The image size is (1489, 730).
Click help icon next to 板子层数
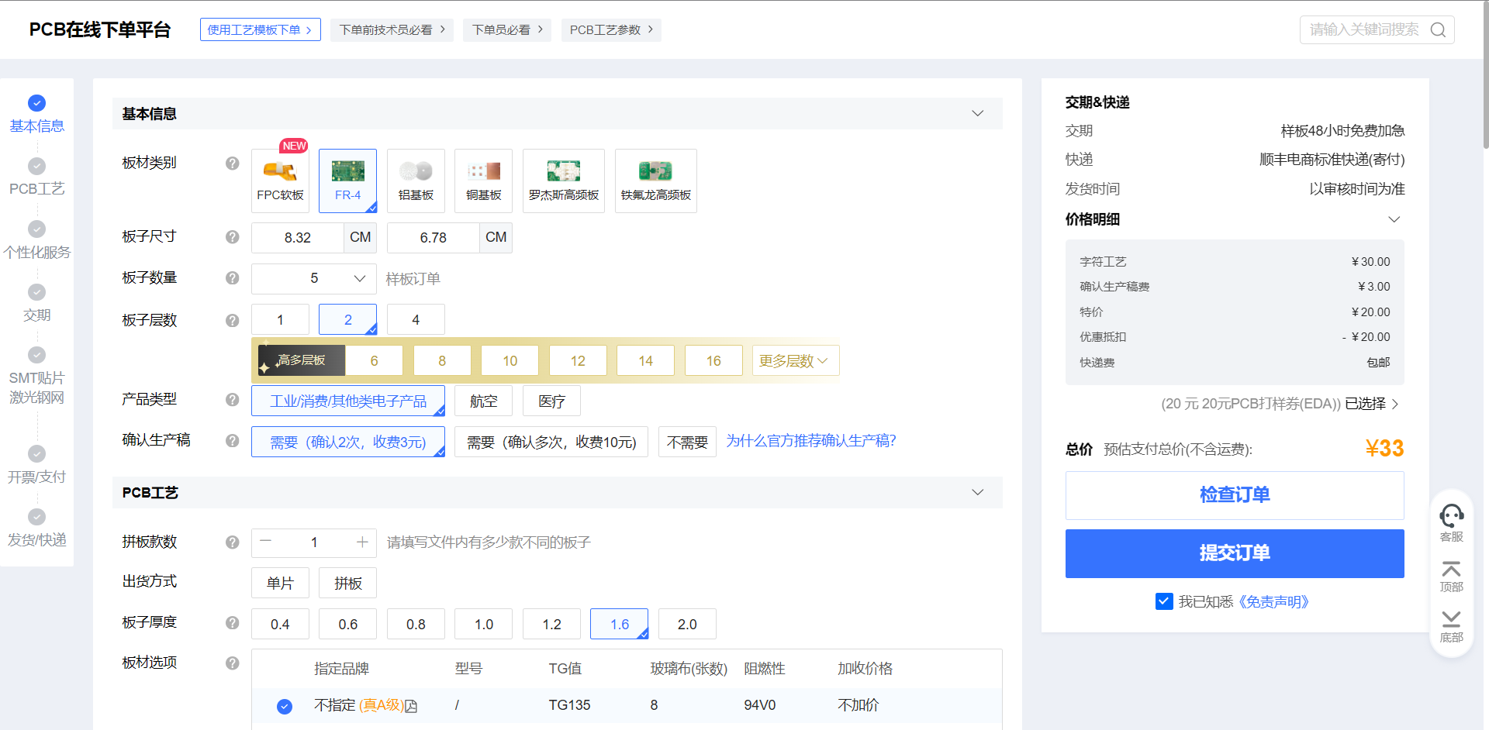click(x=233, y=320)
